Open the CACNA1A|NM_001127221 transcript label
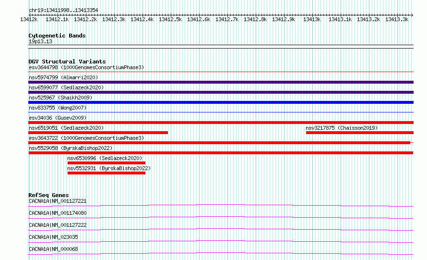Screen dimensions: 427x260 [x=58, y=201]
